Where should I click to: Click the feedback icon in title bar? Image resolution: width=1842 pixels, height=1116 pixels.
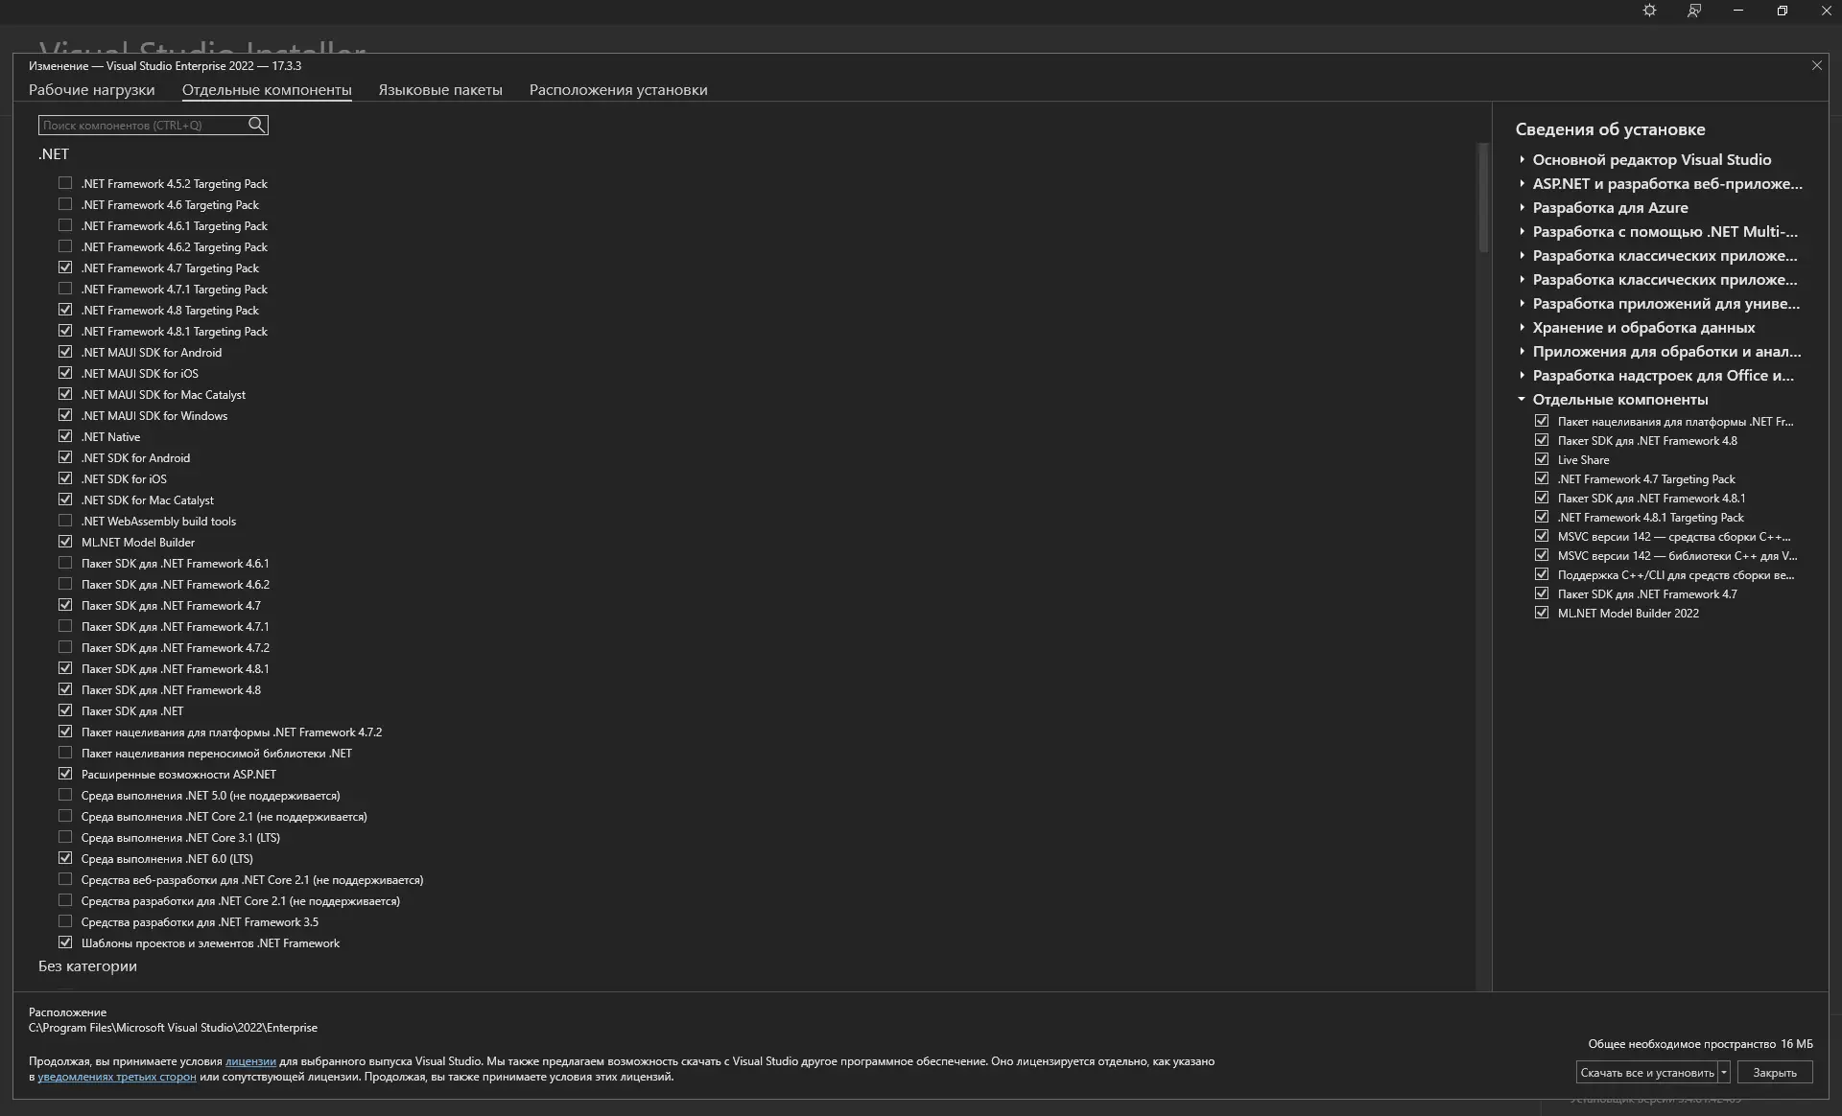click(1694, 11)
